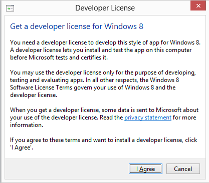Click the text 'information.' below the privacy link
The height and width of the screenshot is (183, 209).
(x=27, y=125)
